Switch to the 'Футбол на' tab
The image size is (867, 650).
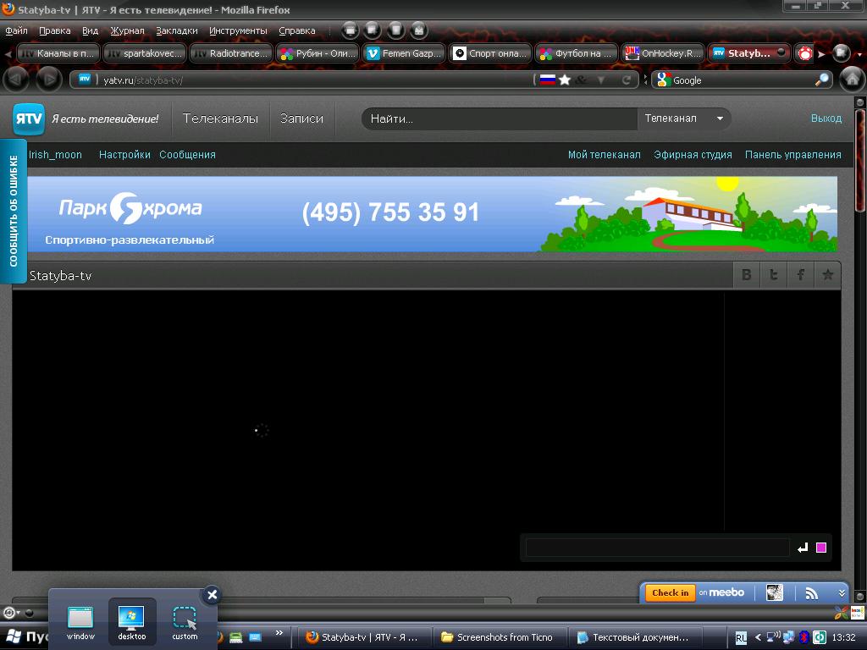click(x=576, y=53)
